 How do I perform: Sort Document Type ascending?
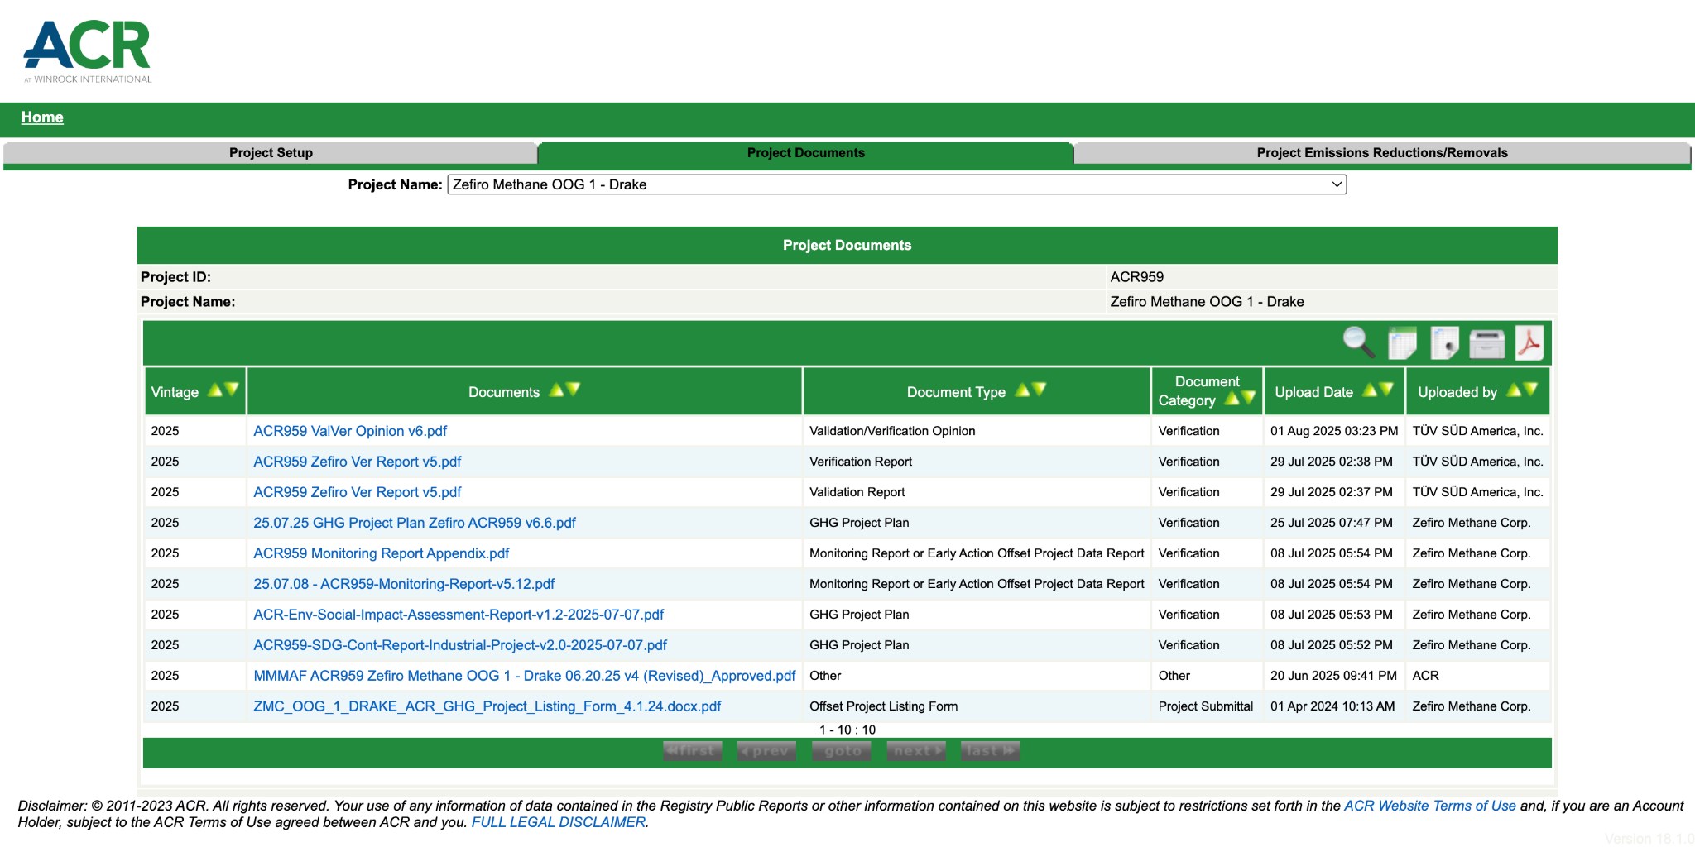pos(1023,390)
